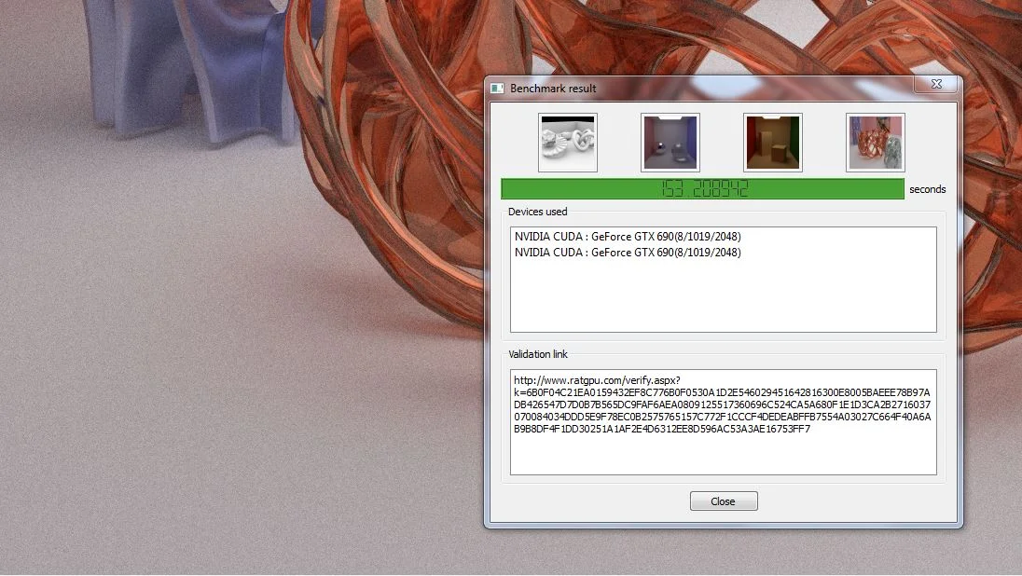This screenshot has height=576, width=1022.
Task: Open the blue-walled box scene thumbnail
Action: coord(670,143)
